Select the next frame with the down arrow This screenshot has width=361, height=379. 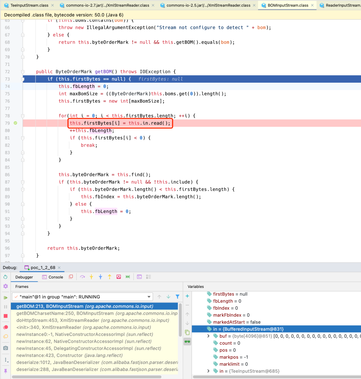point(168,297)
